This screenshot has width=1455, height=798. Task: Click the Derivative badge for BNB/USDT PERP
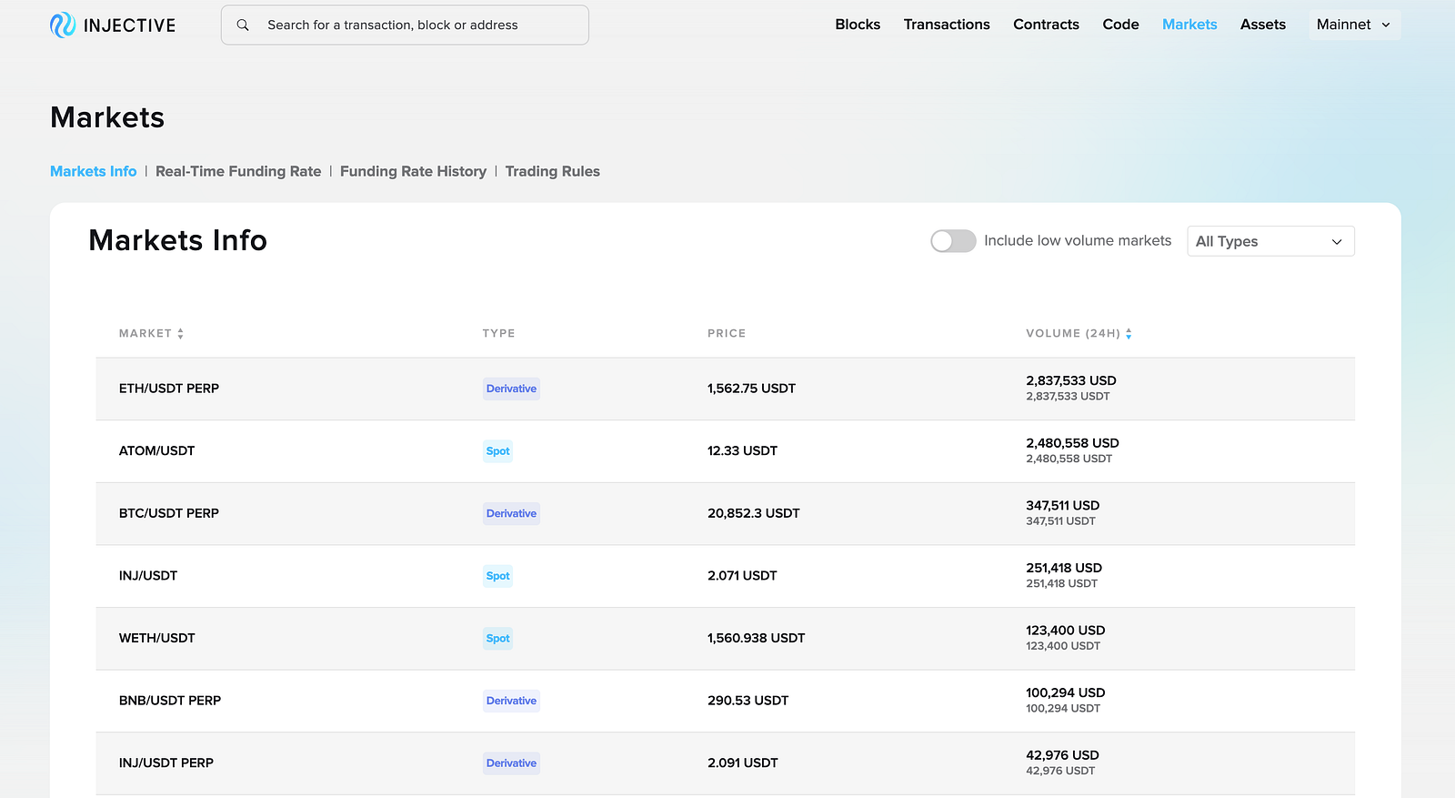(x=511, y=701)
